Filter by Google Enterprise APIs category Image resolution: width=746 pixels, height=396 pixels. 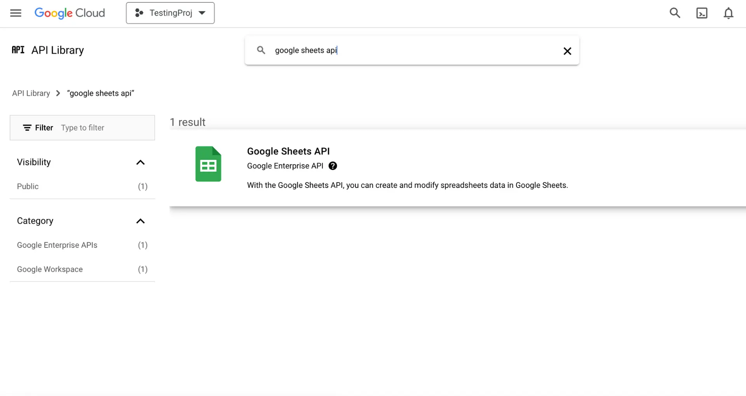point(82,245)
